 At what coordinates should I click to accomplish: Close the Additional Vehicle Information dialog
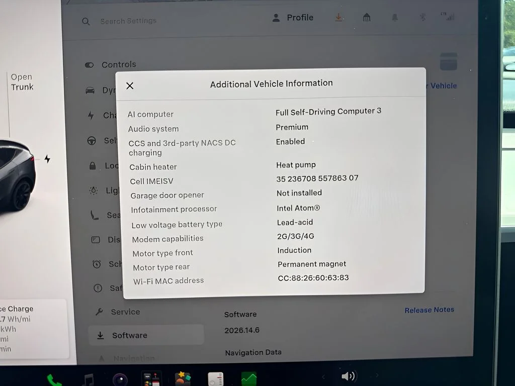[130, 85]
